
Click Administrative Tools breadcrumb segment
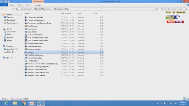(x=61, y=9)
